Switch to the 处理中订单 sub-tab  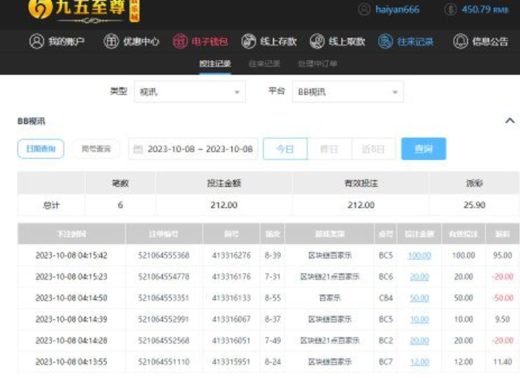pyautogui.click(x=317, y=63)
